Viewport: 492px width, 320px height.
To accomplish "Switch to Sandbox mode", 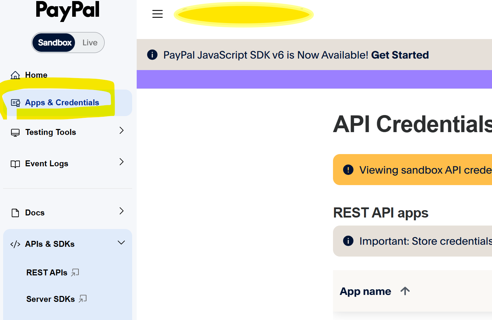I will (54, 43).
